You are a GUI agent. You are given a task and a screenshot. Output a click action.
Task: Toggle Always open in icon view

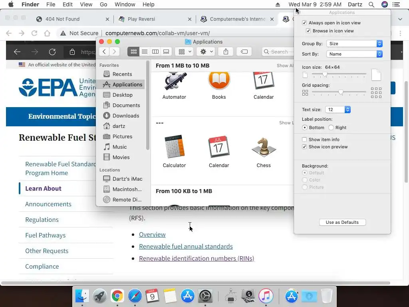(x=304, y=23)
